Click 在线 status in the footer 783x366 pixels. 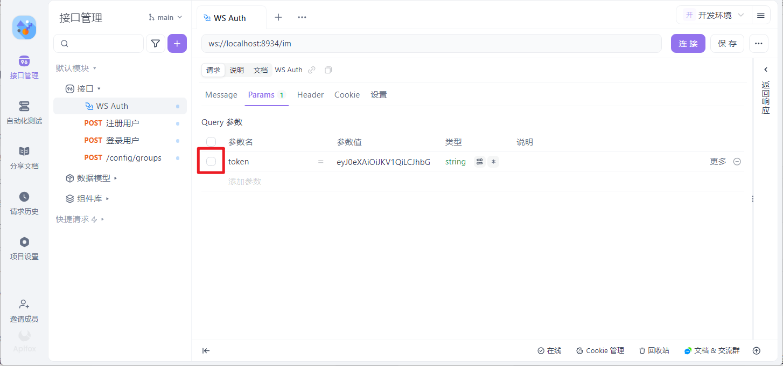(x=549, y=351)
